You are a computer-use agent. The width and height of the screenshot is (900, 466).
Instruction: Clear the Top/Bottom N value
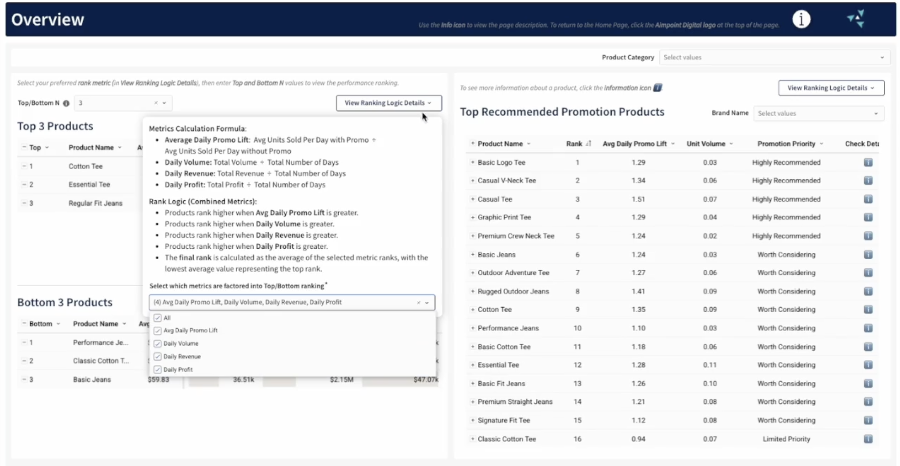click(156, 103)
